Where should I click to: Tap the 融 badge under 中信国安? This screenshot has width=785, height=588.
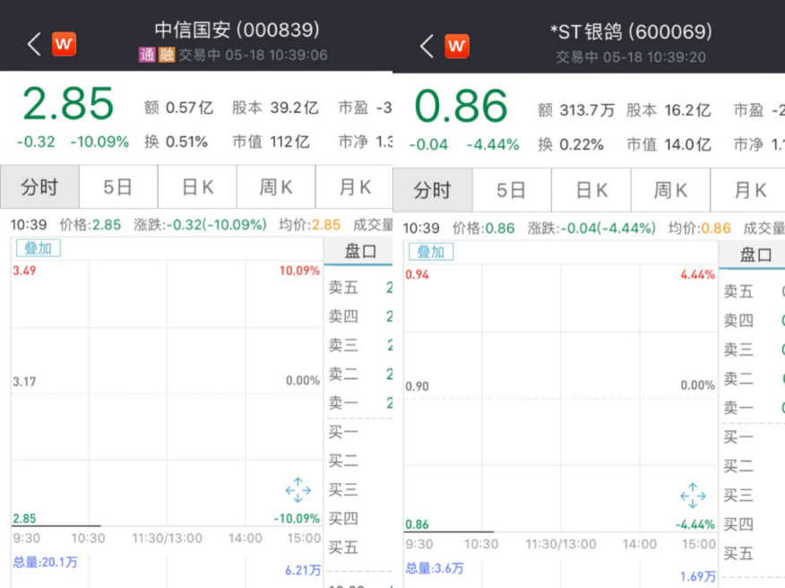pyautogui.click(x=167, y=55)
